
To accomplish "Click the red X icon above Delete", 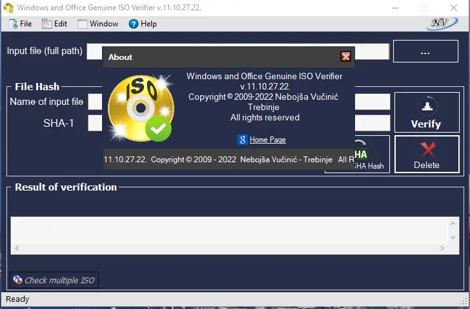I will point(428,149).
